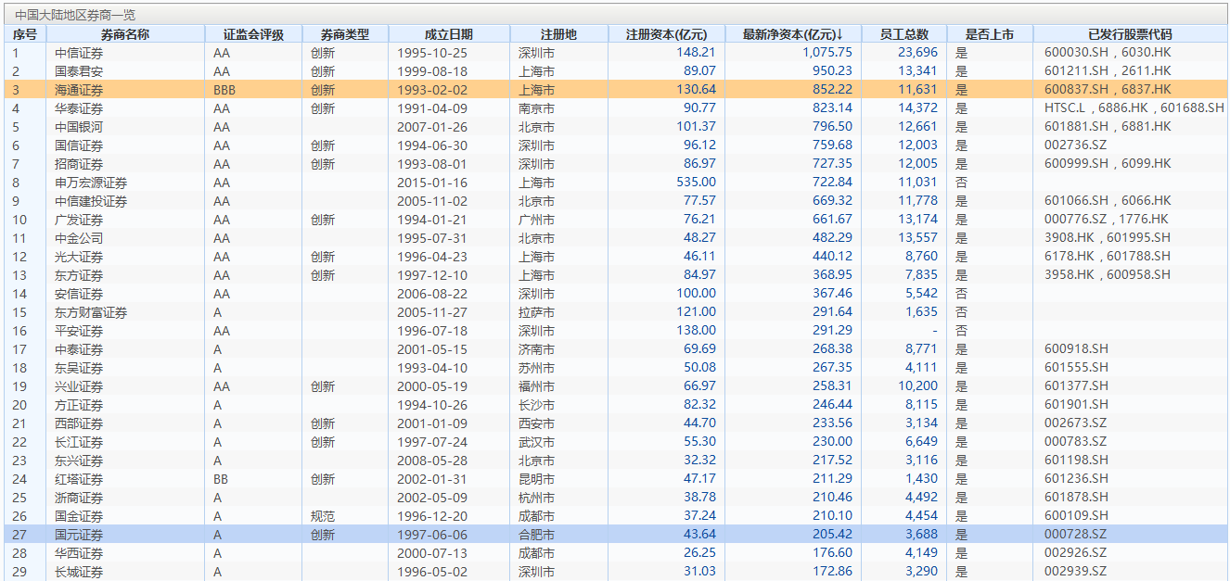Click the 员工总数 column header
The width and height of the screenshot is (1230, 581).
(903, 34)
